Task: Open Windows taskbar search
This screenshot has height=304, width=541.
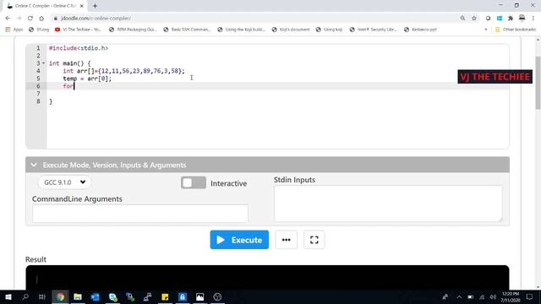Action: coord(25,296)
